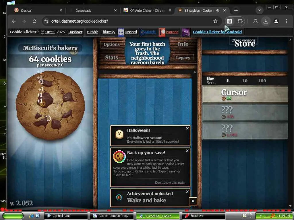The image size is (294, 220).
Task: Mute the tab via speaker icon
Action: [218, 11]
